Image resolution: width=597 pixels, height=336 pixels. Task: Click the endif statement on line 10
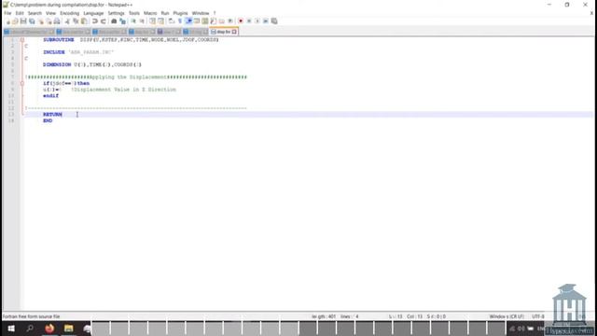50,96
